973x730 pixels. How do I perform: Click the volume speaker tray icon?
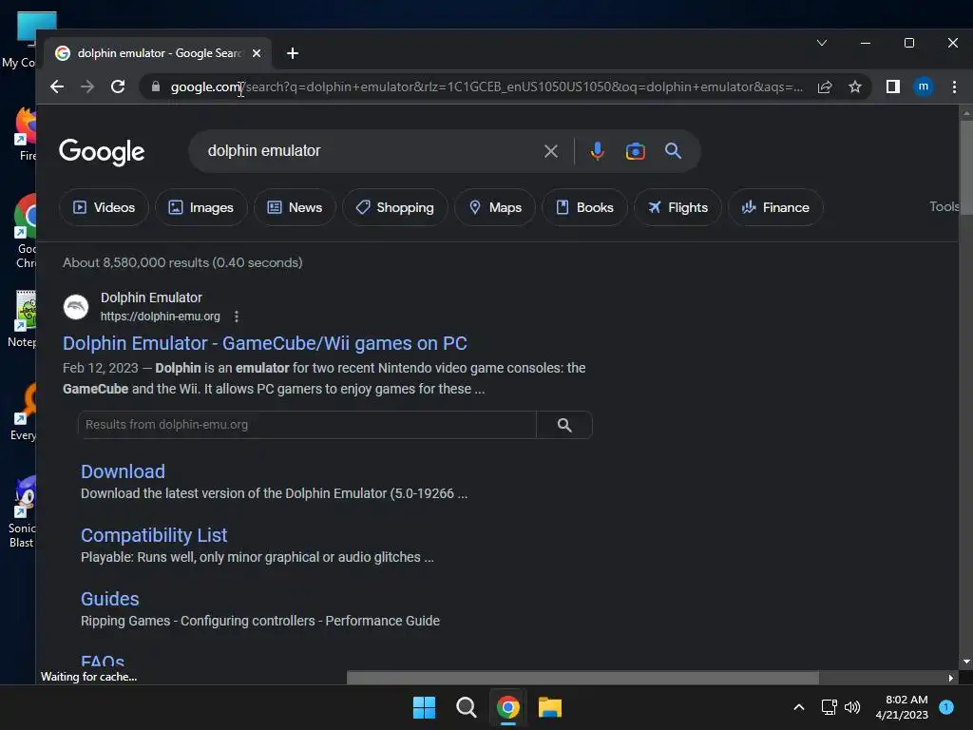(852, 707)
